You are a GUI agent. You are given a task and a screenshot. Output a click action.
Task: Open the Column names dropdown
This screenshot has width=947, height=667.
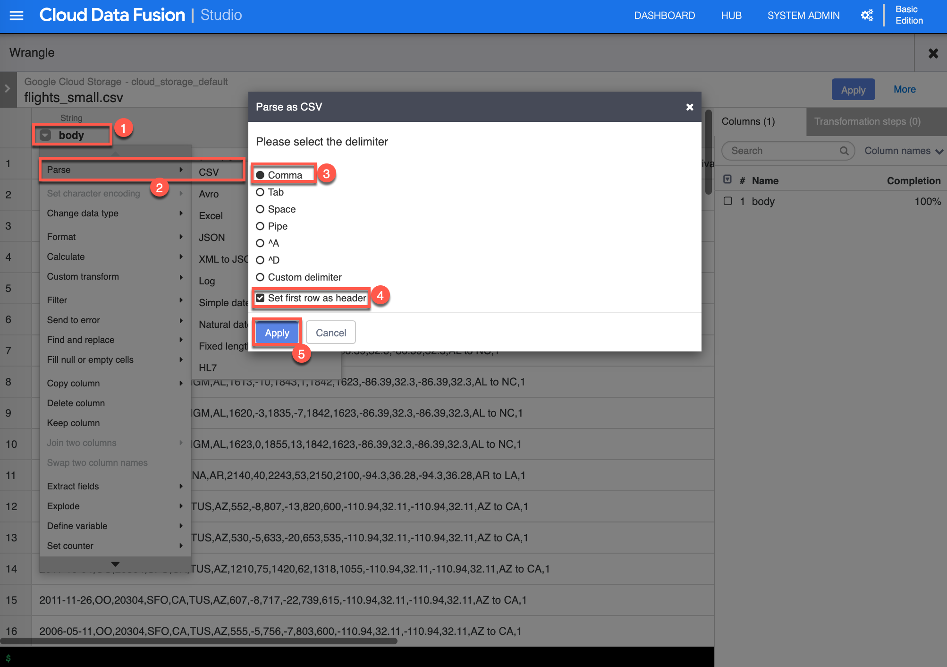click(x=903, y=151)
